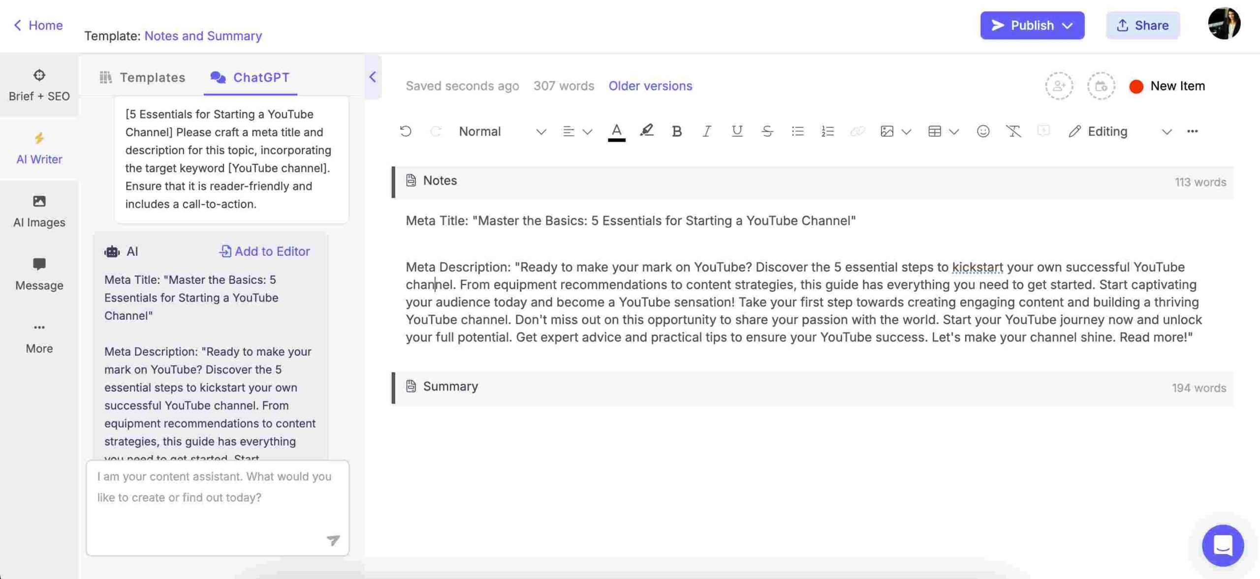Click Add to Editor button
This screenshot has width=1260, height=579.
264,251
